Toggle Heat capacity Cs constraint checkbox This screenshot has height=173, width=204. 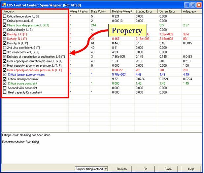click(5, 92)
